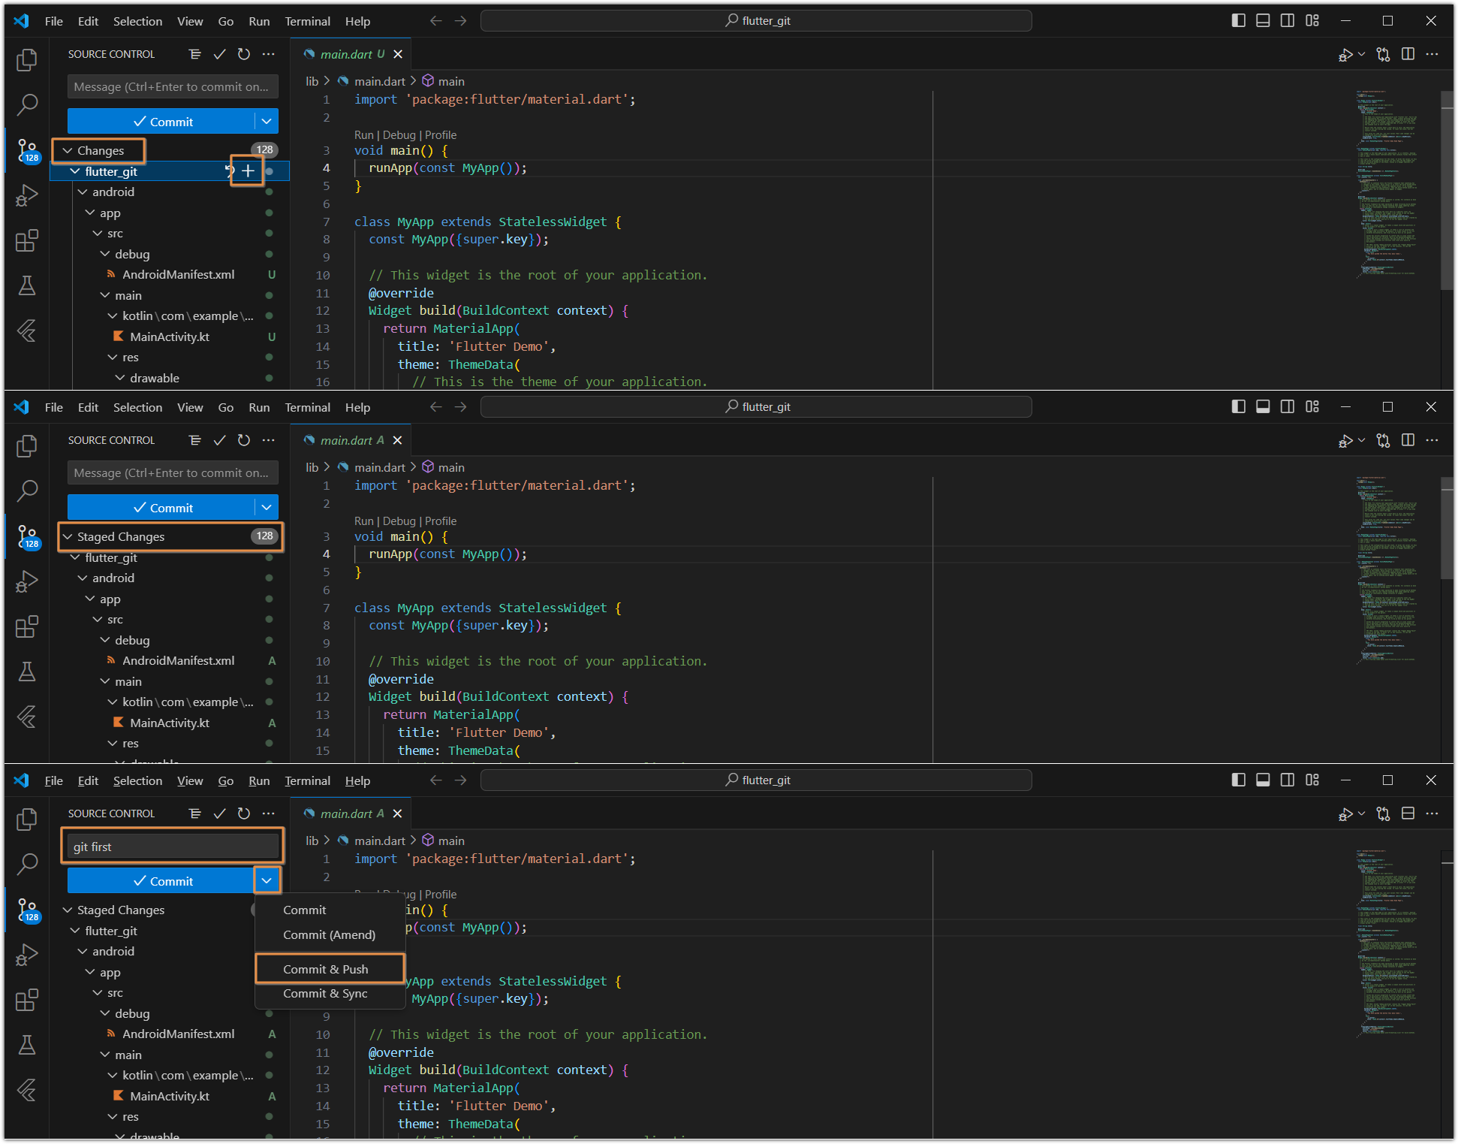1458x1144 pixels.
Task: Collapse the Changes section header
Action: point(99,150)
